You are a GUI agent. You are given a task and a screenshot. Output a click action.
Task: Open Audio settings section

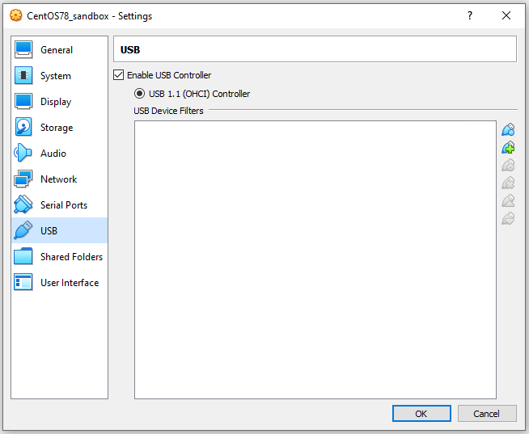tap(53, 154)
